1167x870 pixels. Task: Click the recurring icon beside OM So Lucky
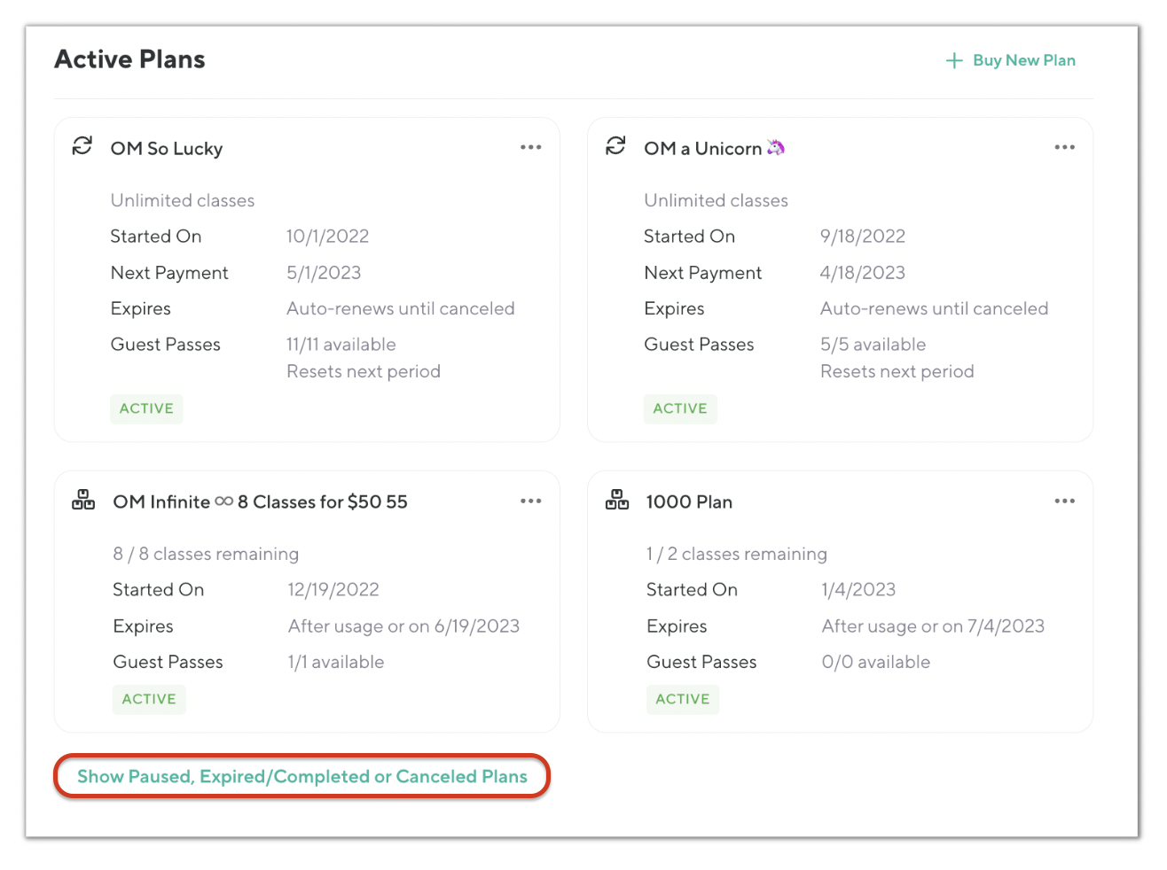click(82, 146)
